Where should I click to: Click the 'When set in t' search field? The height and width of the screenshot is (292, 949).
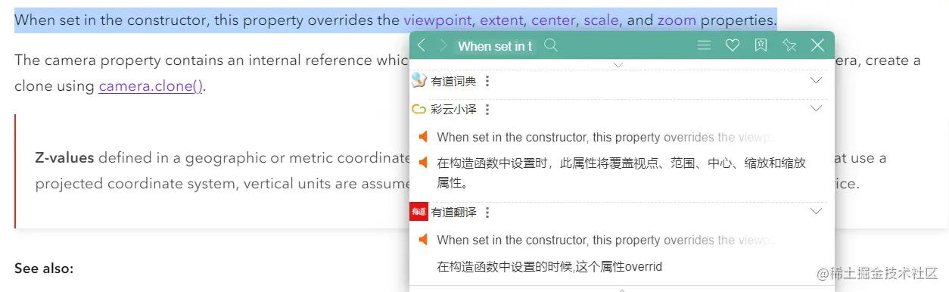coord(496,46)
